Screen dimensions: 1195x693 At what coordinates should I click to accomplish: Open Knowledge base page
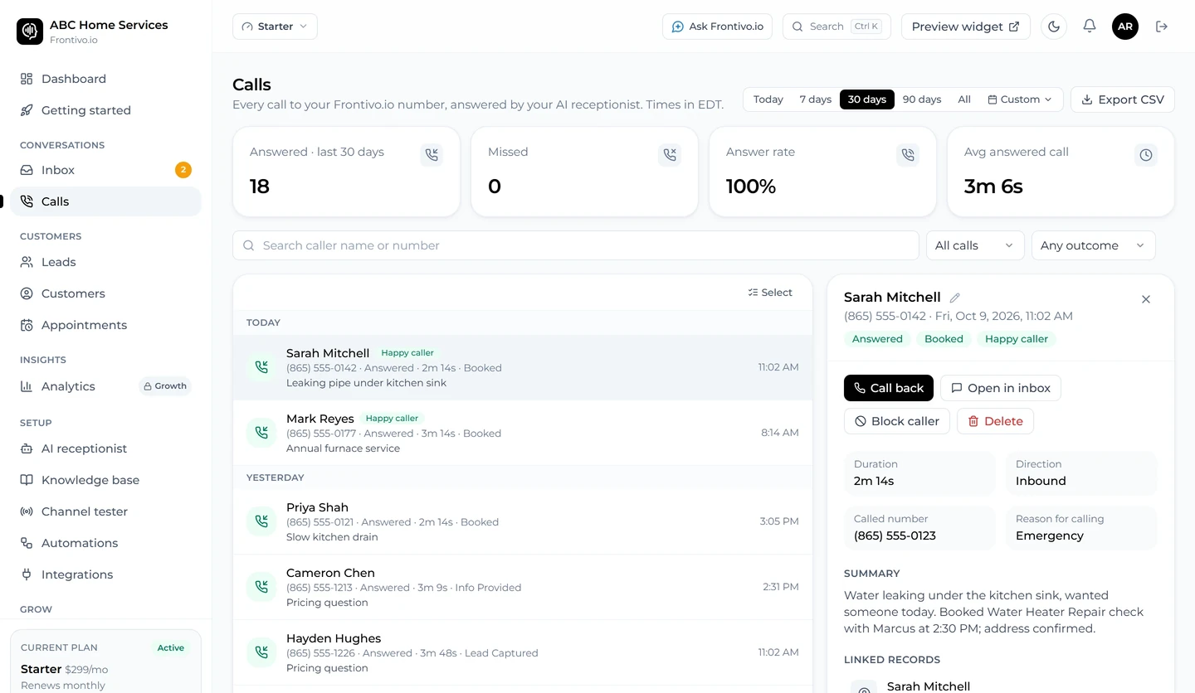pyautogui.click(x=106, y=480)
